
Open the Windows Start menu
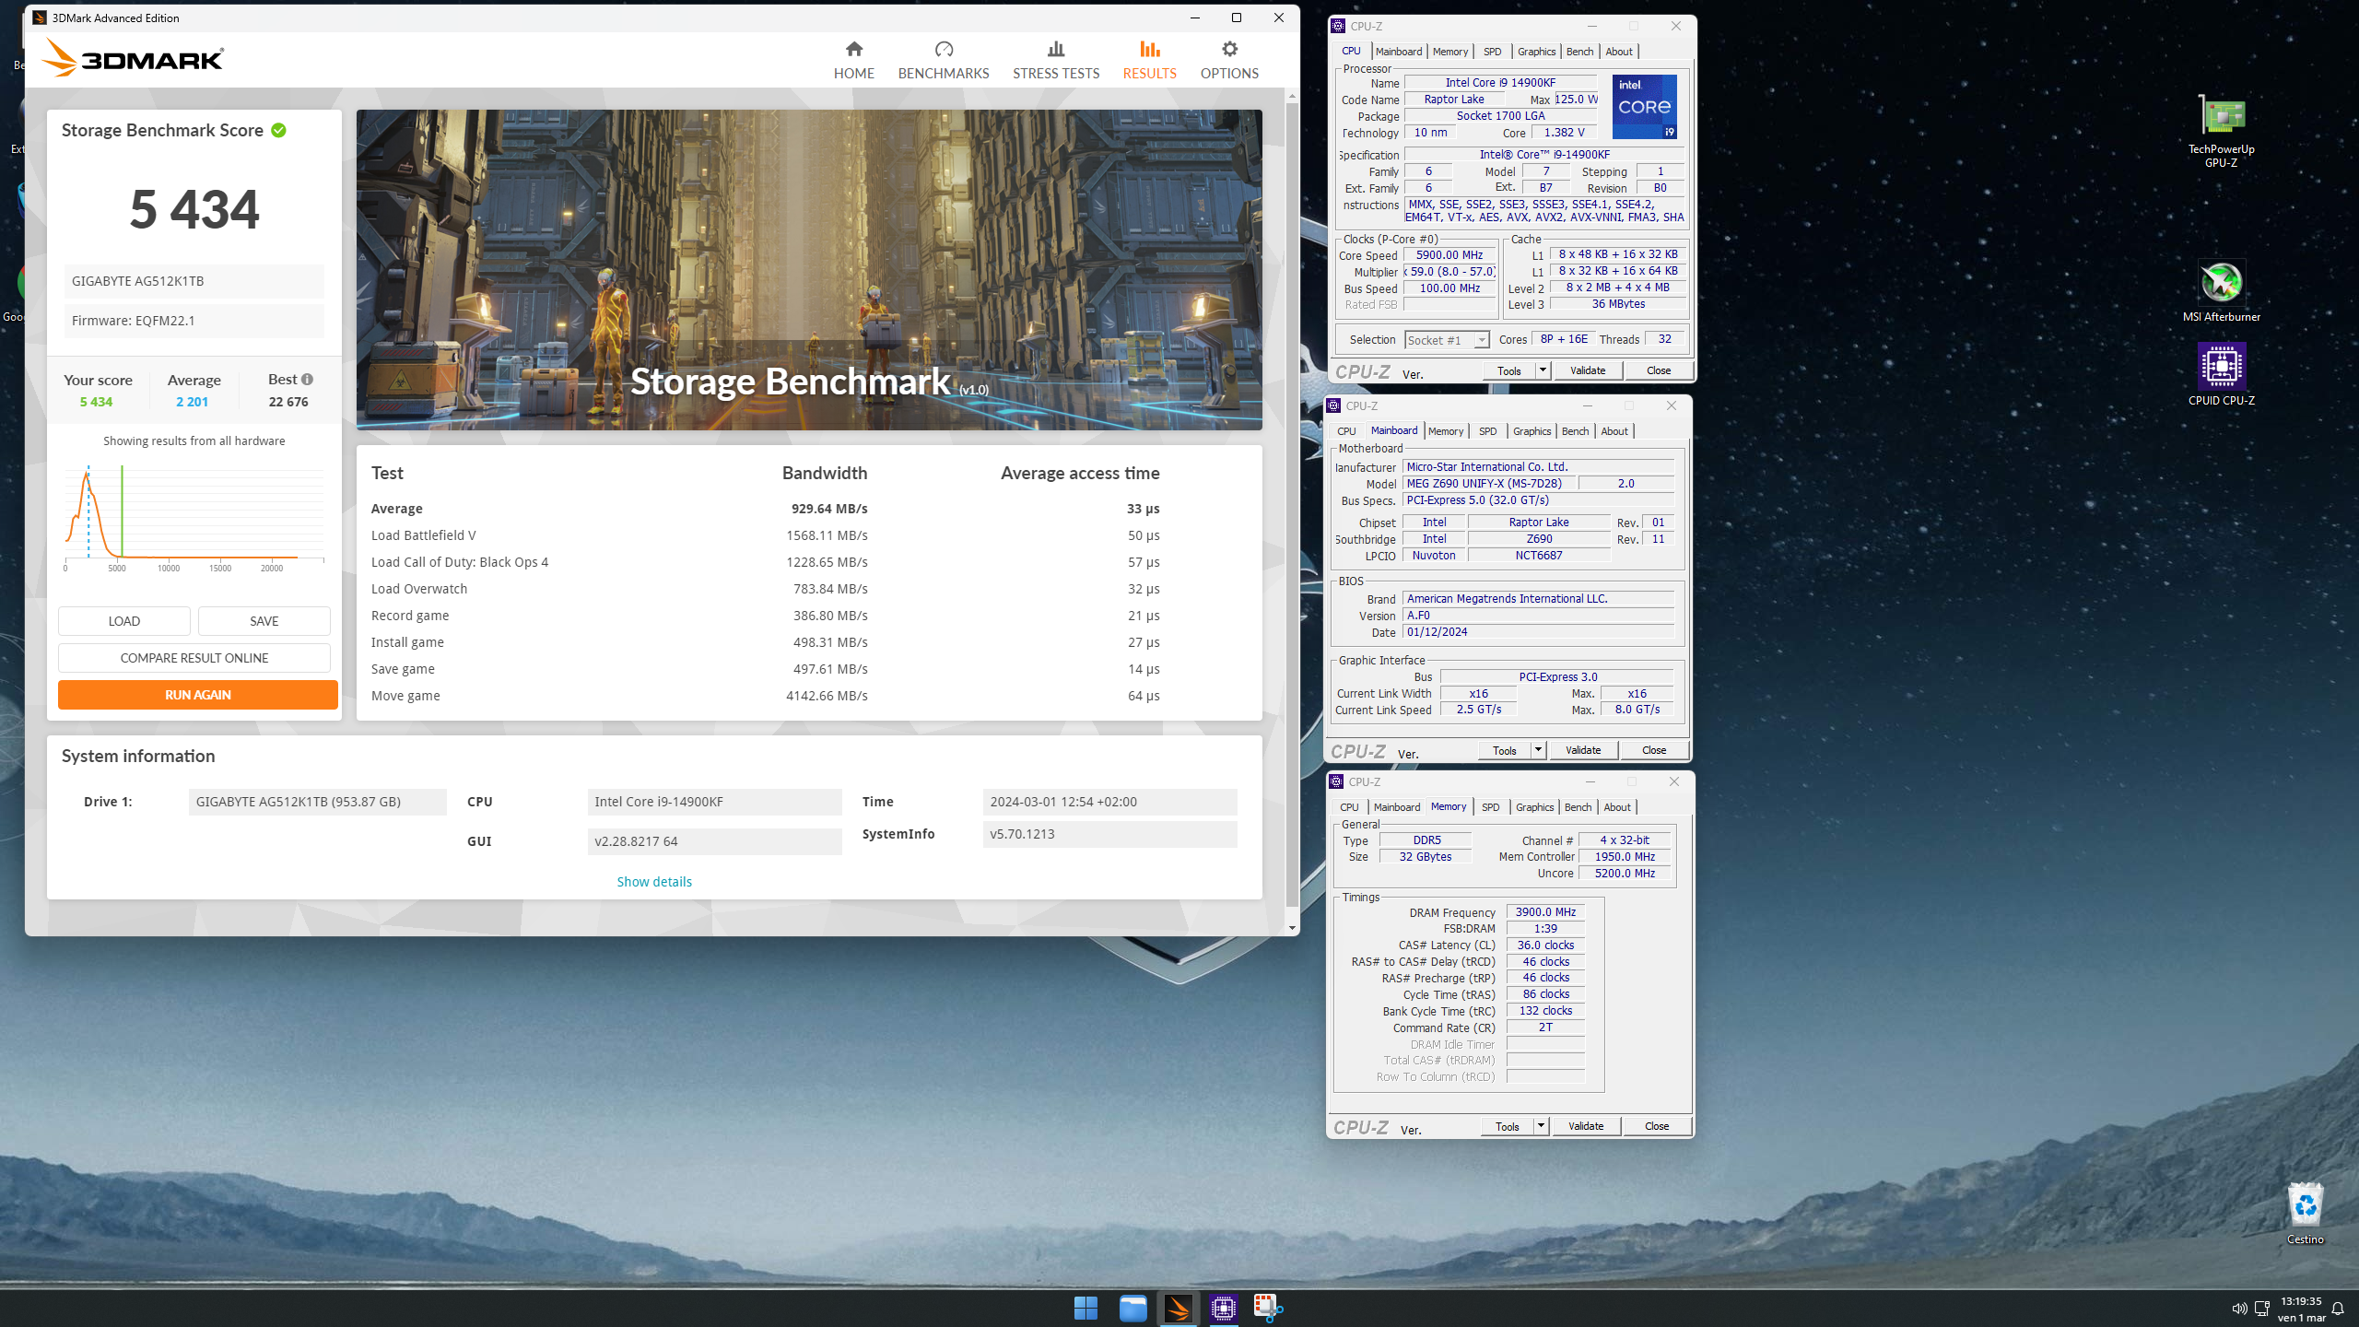(x=1086, y=1308)
